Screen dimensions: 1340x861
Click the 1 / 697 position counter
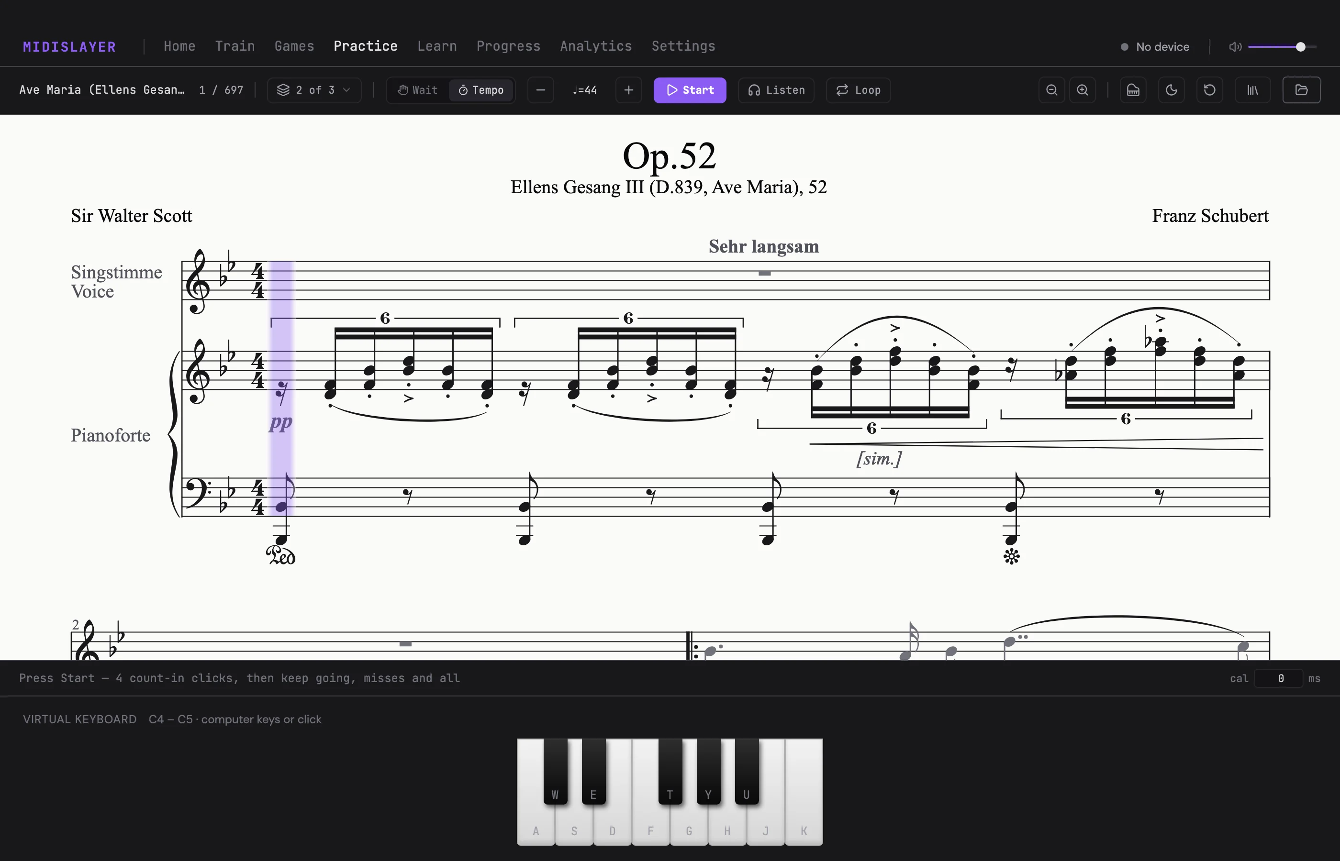tap(221, 90)
